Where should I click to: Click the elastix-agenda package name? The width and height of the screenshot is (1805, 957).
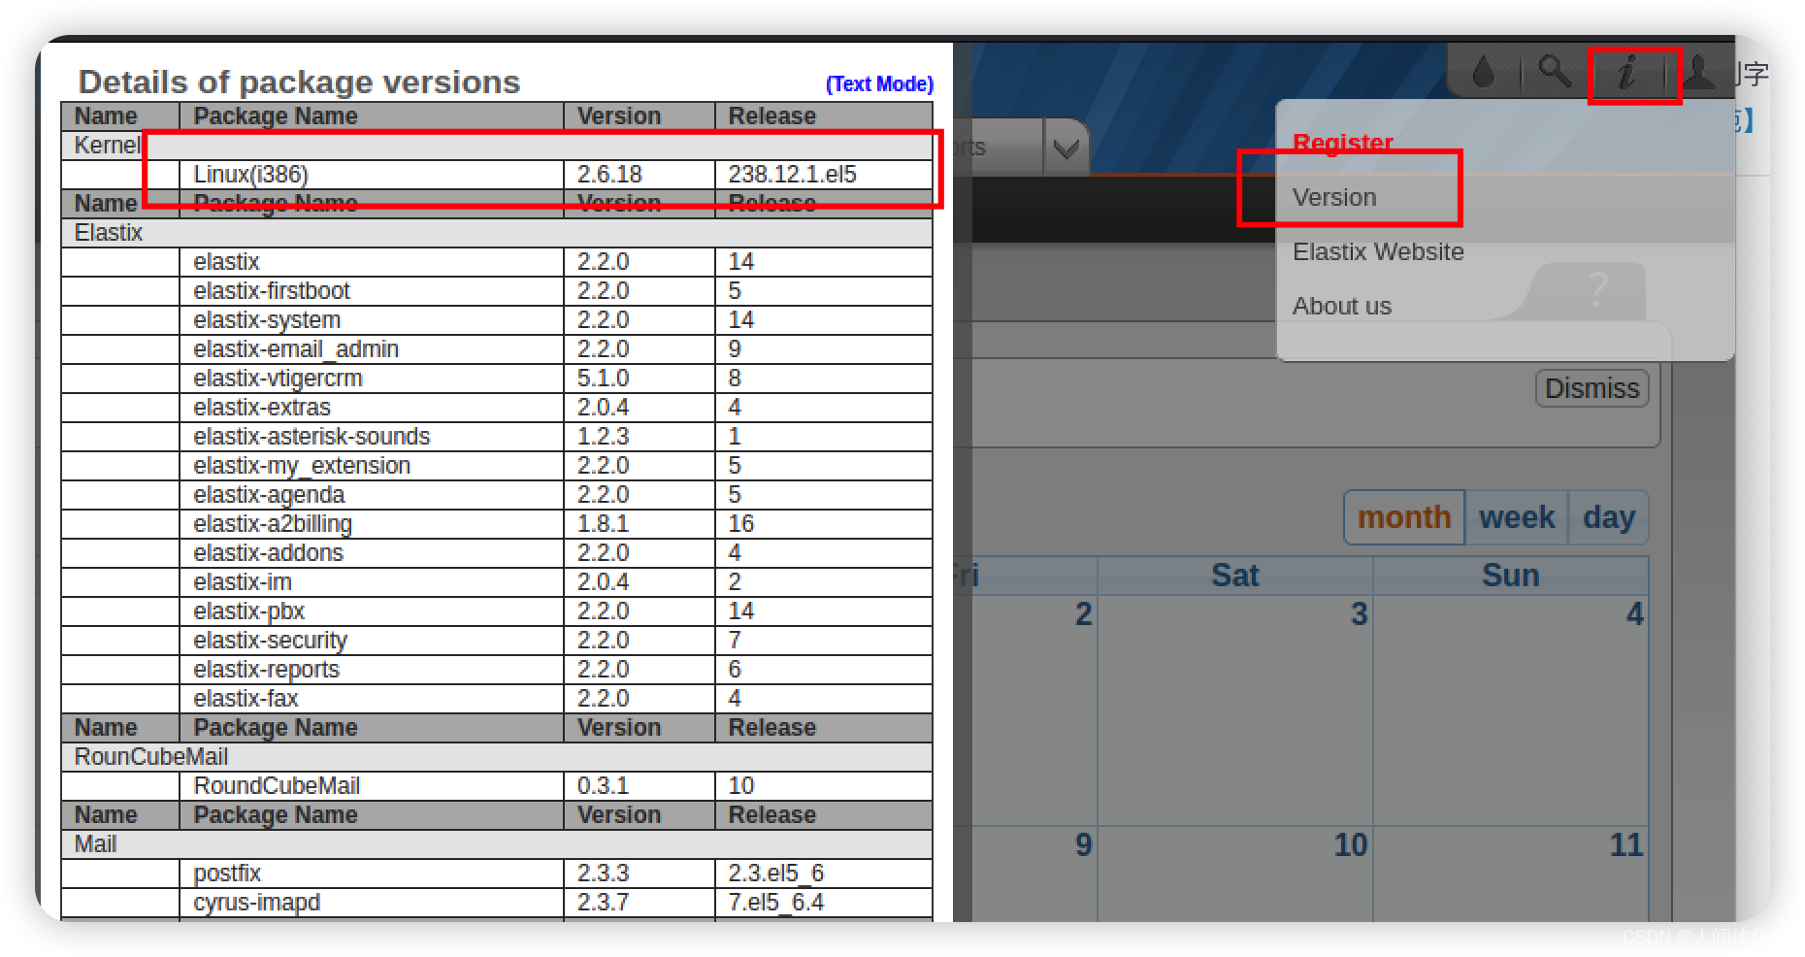(x=269, y=495)
